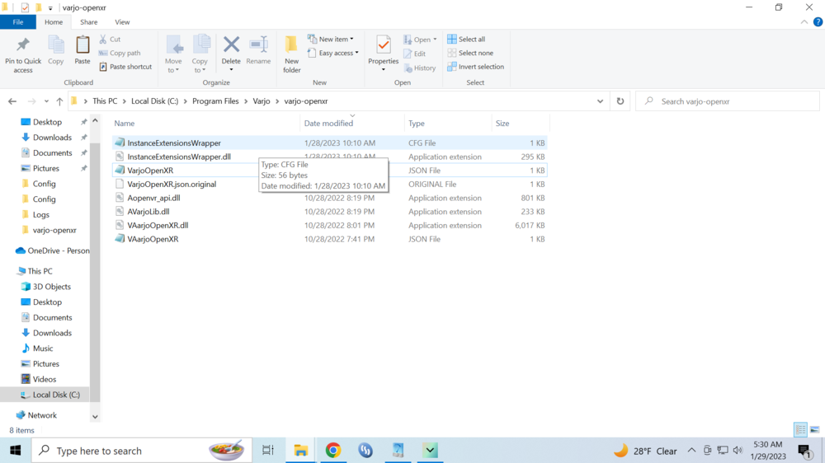825x463 pixels.
Task: Open the File menu tab
Action: click(x=18, y=22)
